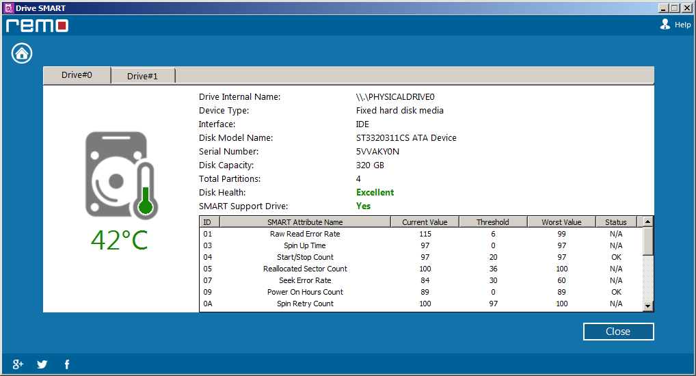
Task: Open the Twitter bird icon
Action: pyautogui.click(x=42, y=364)
